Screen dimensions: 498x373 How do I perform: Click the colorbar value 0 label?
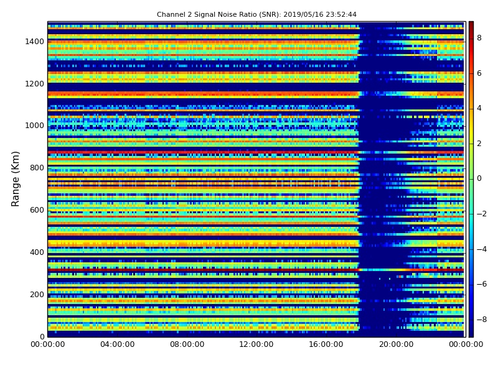click(479, 178)
